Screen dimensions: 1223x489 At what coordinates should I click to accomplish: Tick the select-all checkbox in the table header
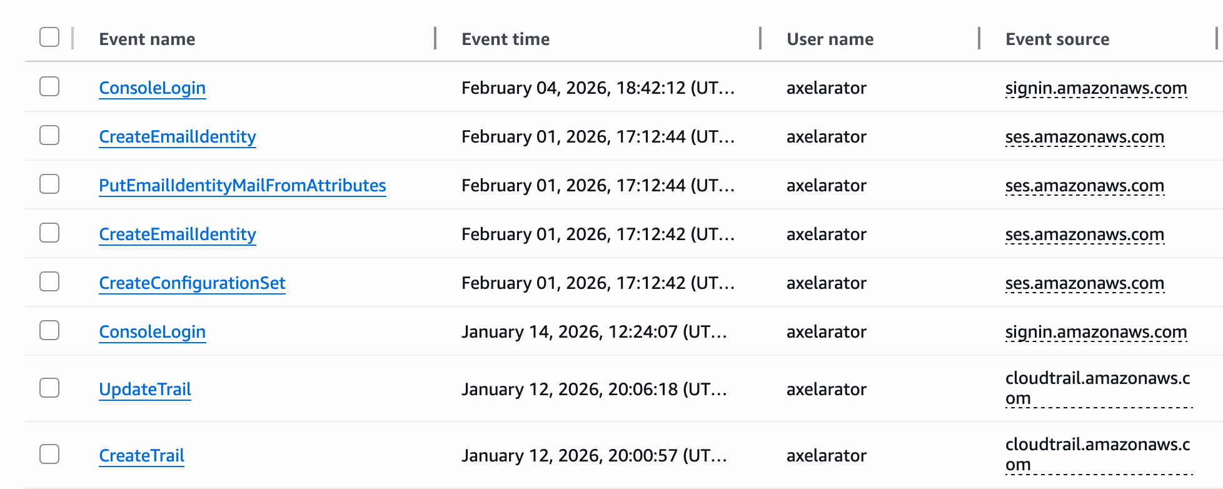click(49, 38)
